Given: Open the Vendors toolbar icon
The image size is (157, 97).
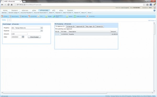Looking at the screenshot, I should pyautogui.click(x=69, y=16).
